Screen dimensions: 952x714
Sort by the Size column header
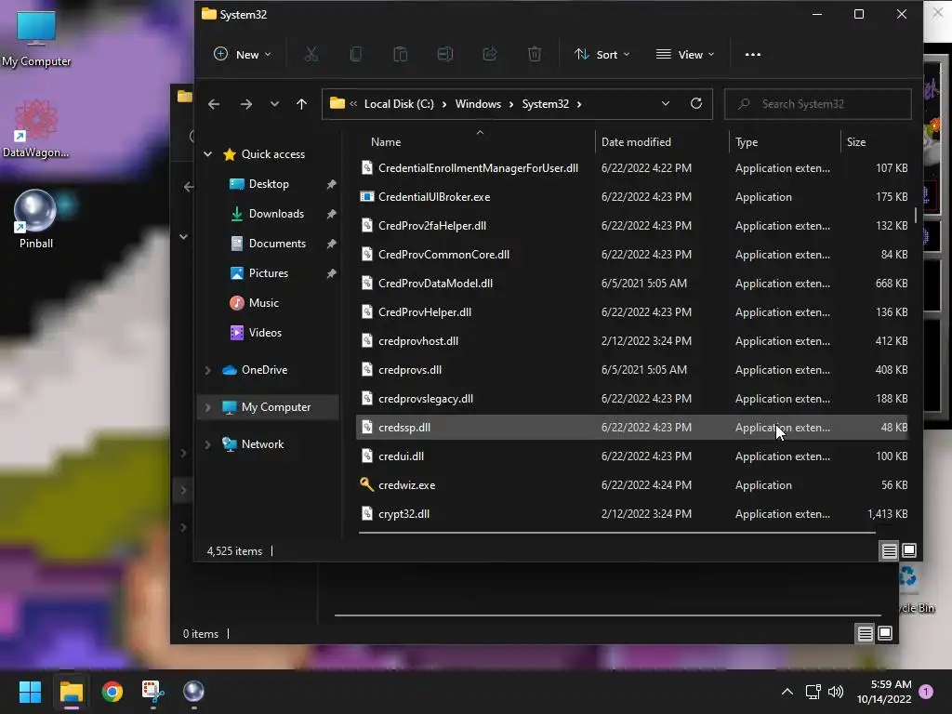click(x=856, y=142)
